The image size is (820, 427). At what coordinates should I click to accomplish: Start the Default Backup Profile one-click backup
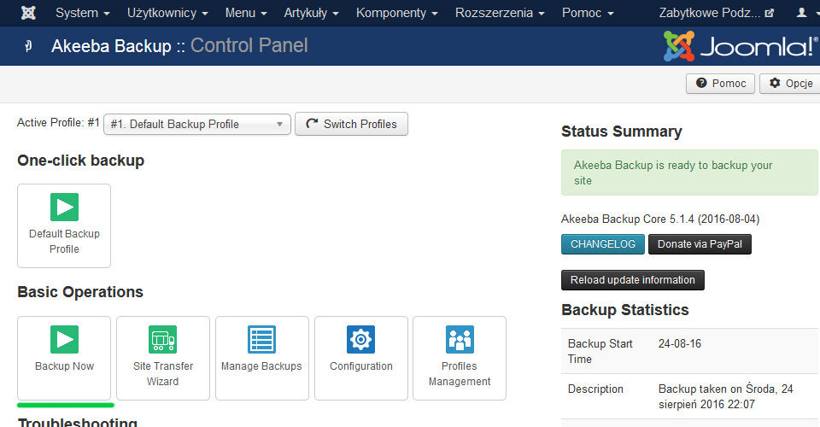(x=64, y=225)
